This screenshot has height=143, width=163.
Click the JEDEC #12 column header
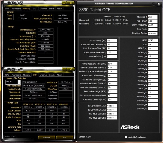tap(28, 104)
